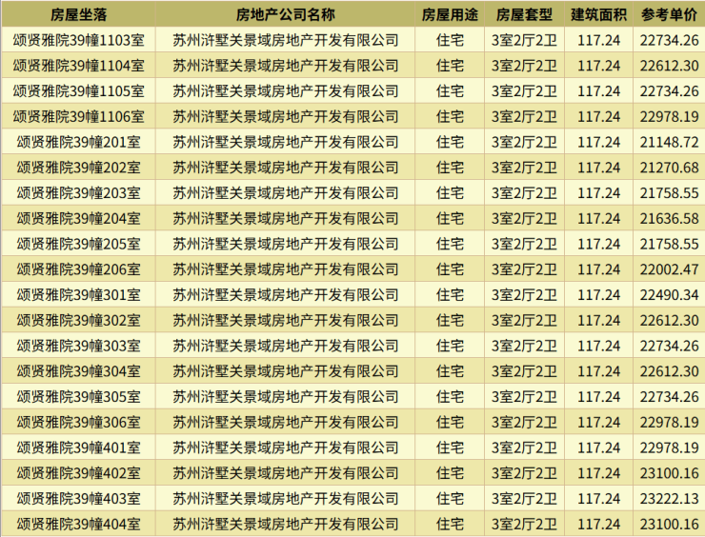Click company name in the 1103室 row
Viewport: 705px width, 537px height.
(286, 40)
